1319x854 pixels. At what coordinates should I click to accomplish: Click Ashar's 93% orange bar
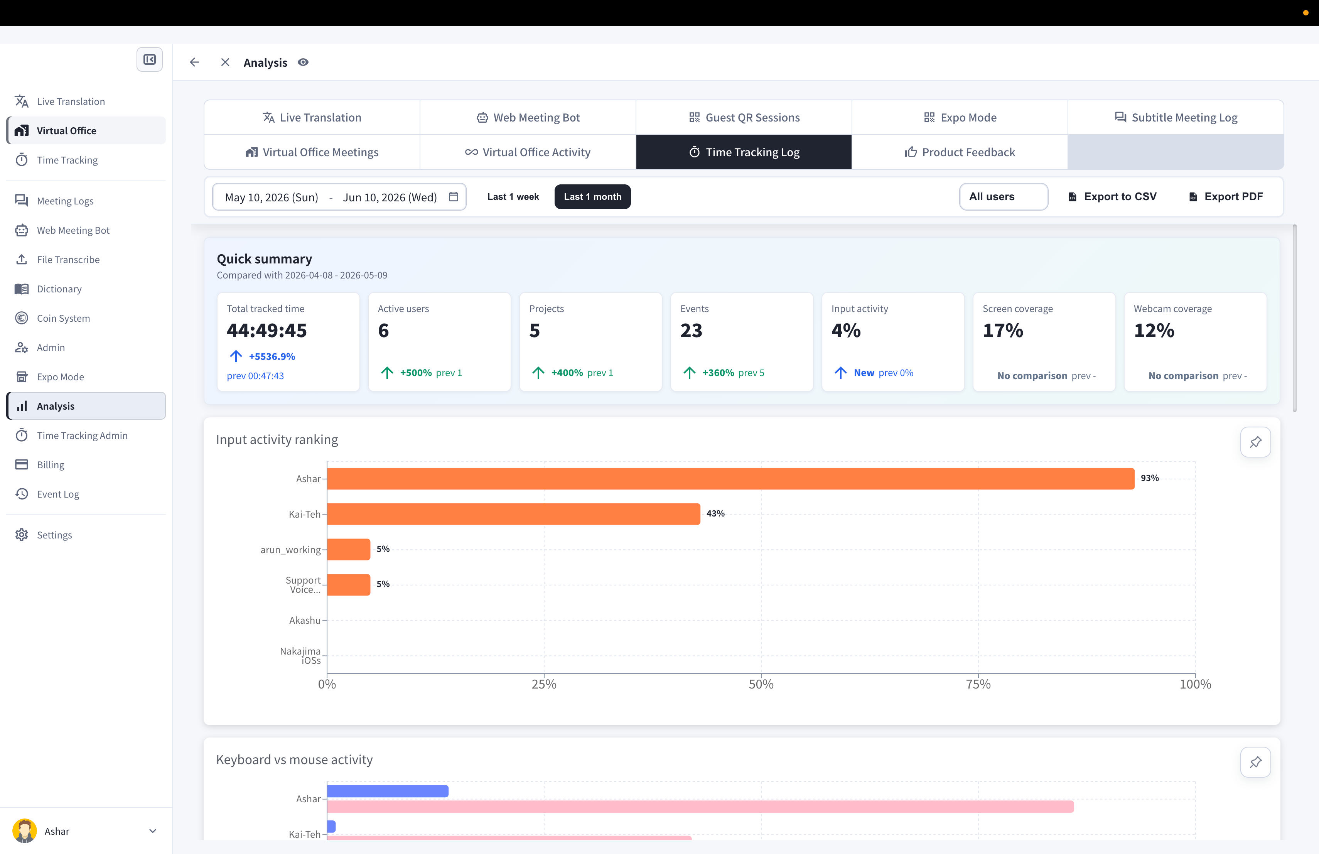pyautogui.click(x=731, y=479)
